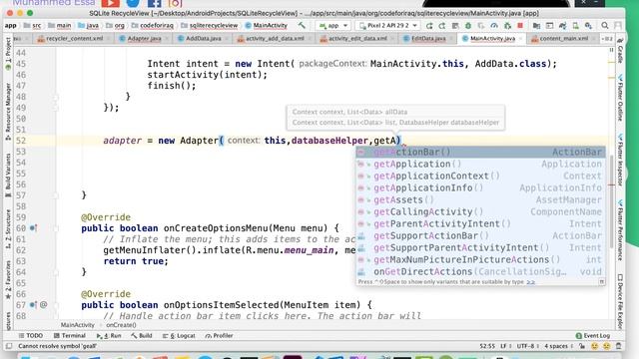This screenshot has width=639, height=359.
Task: Click onCreate() in the bottom breadcrumb
Action: (x=121, y=325)
